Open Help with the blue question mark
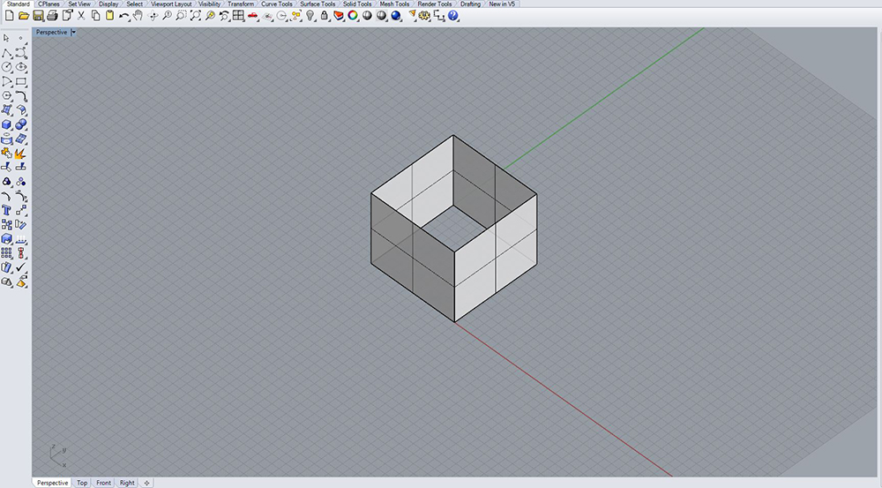This screenshot has height=488, width=882. pyautogui.click(x=453, y=16)
